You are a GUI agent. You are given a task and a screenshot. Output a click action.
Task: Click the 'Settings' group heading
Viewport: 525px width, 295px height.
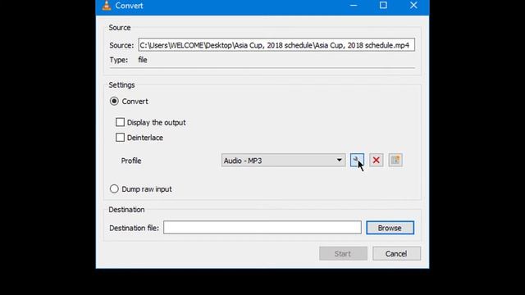(121, 85)
